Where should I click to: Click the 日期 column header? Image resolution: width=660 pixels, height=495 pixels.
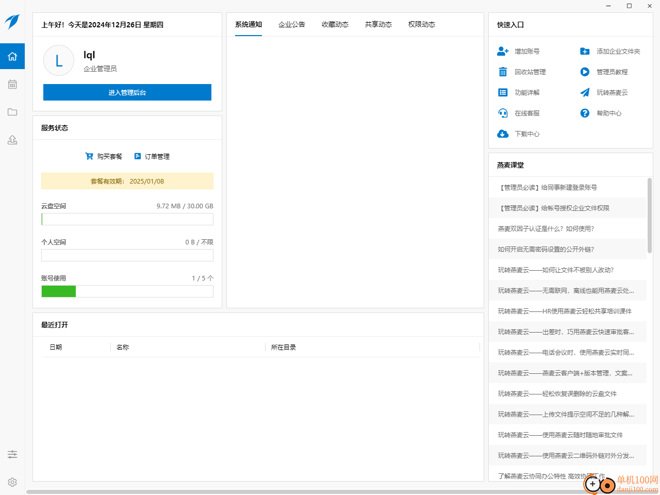[56, 347]
